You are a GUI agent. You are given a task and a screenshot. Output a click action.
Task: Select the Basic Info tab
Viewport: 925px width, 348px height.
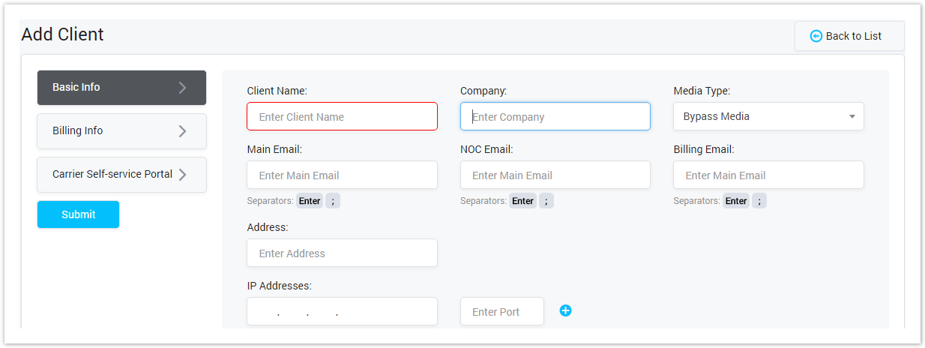[x=121, y=88]
